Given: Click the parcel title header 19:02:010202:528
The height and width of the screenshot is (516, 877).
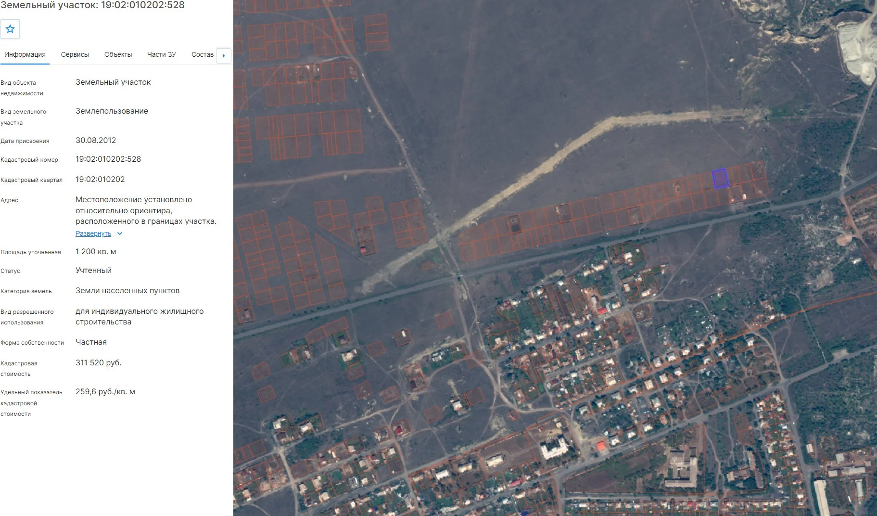Looking at the screenshot, I should coord(92,5).
